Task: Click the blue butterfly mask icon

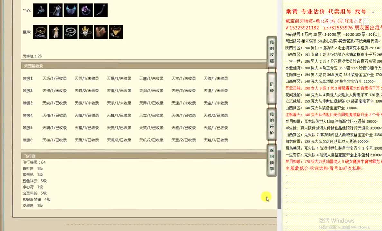Action: [71, 10]
